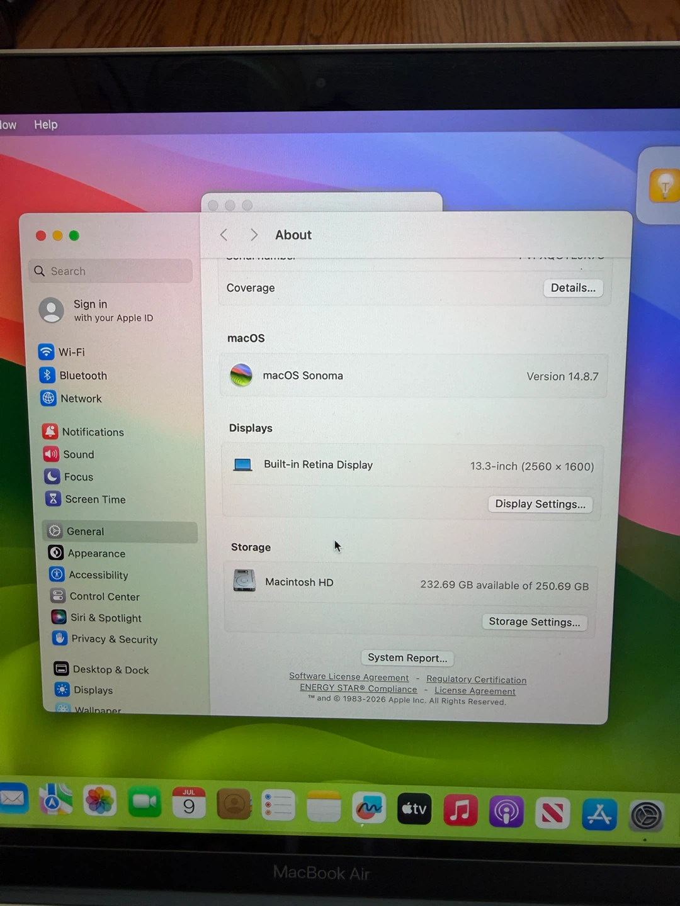Select General in the sidebar

click(x=120, y=532)
